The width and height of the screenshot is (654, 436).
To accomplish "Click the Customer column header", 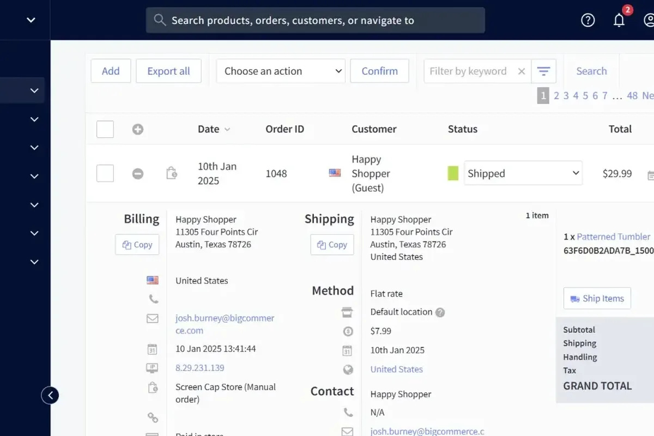I will (374, 129).
